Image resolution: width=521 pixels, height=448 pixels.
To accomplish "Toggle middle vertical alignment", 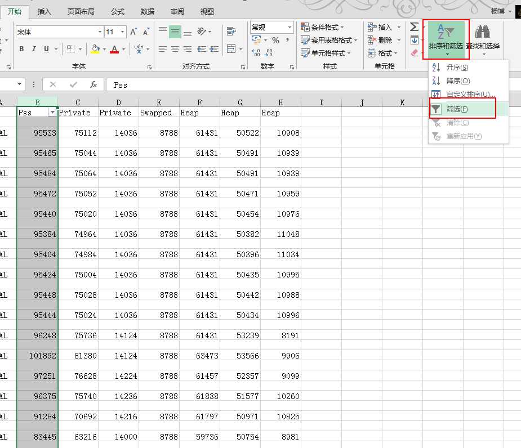I will pos(175,32).
